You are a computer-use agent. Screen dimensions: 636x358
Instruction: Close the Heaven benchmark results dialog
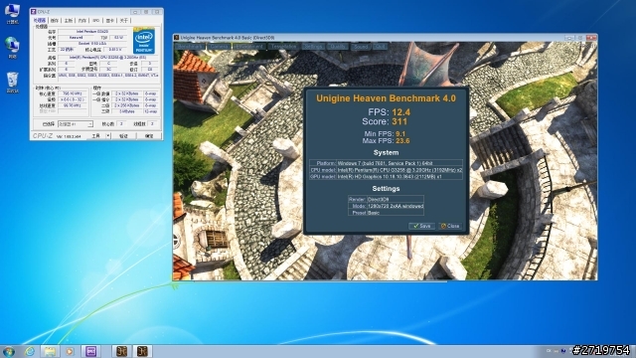point(450,226)
